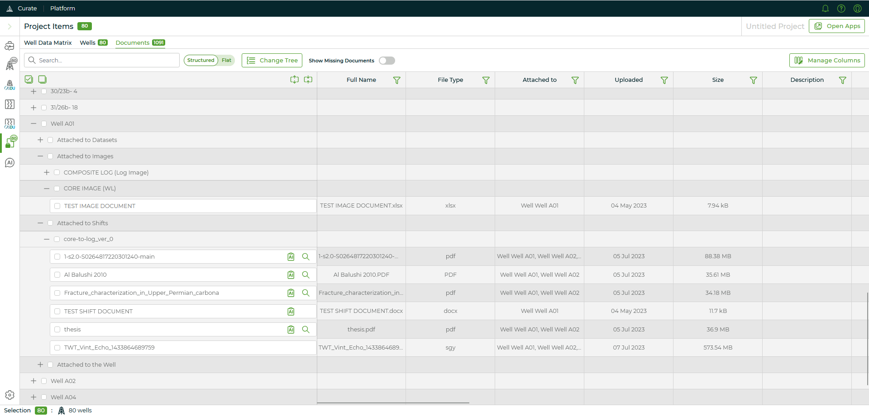Click the Curate logo icon
Screen dimensions: 869x416
pyautogui.click(x=10, y=9)
